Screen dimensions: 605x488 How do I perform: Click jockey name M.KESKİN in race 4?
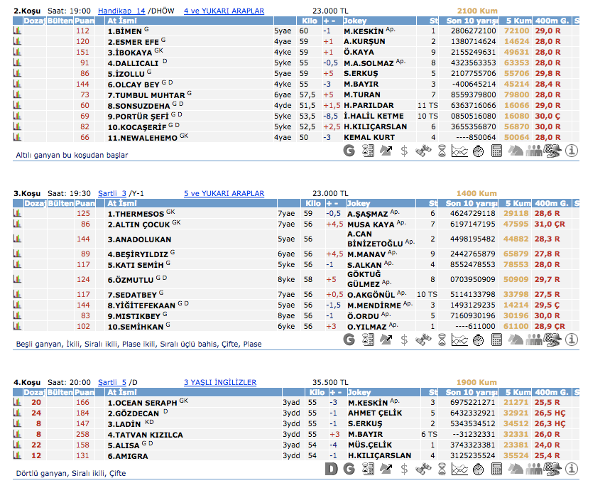click(x=368, y=402)
